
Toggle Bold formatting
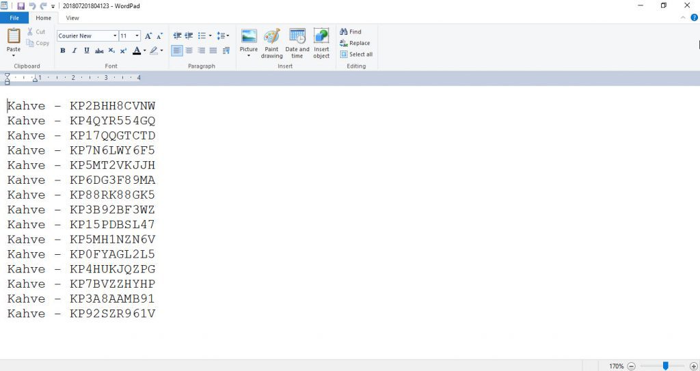pos(63,51)
